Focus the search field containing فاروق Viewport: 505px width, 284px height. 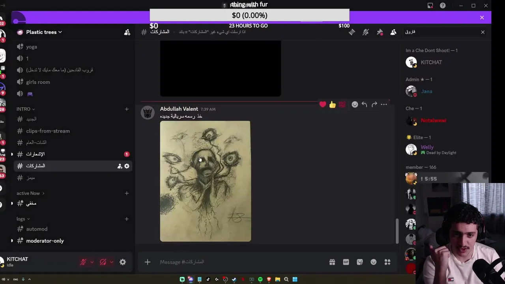tap(440, 32)
